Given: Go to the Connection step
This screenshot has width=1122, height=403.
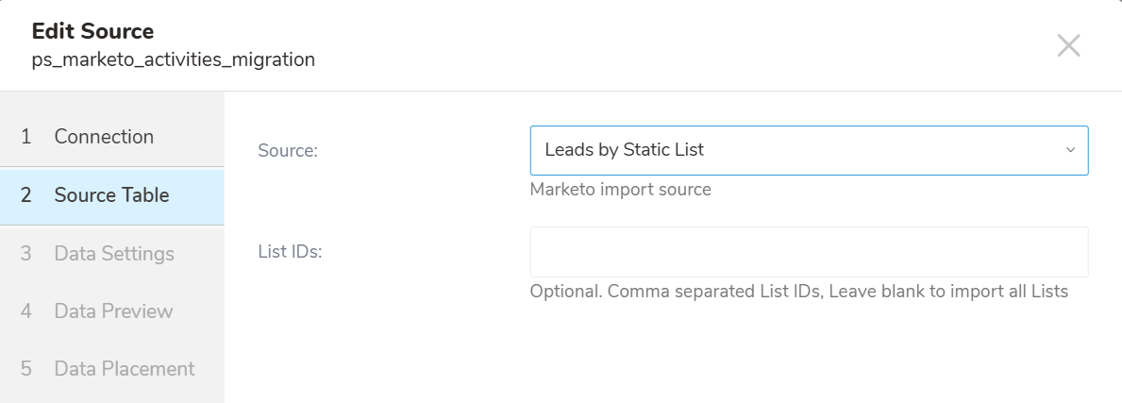Looking at the screenshot, I should pos(104,137).
